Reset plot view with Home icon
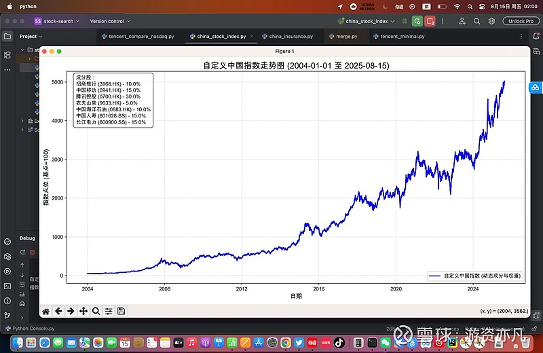 pos(45,311)
